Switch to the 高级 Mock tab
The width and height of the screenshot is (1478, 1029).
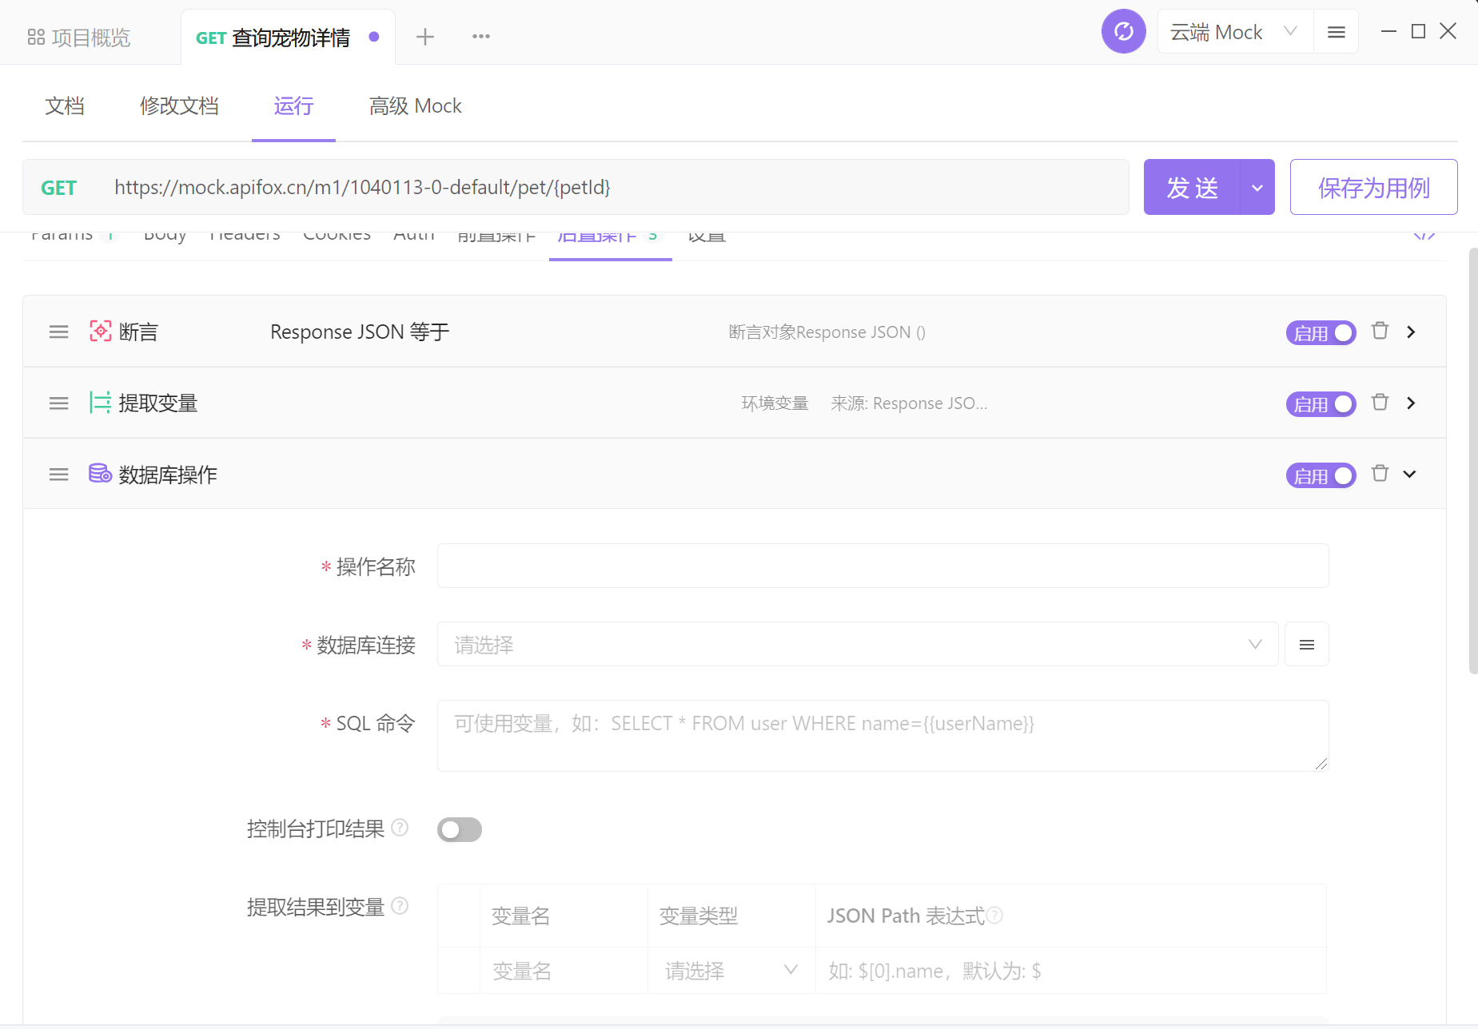pos(415,105)
